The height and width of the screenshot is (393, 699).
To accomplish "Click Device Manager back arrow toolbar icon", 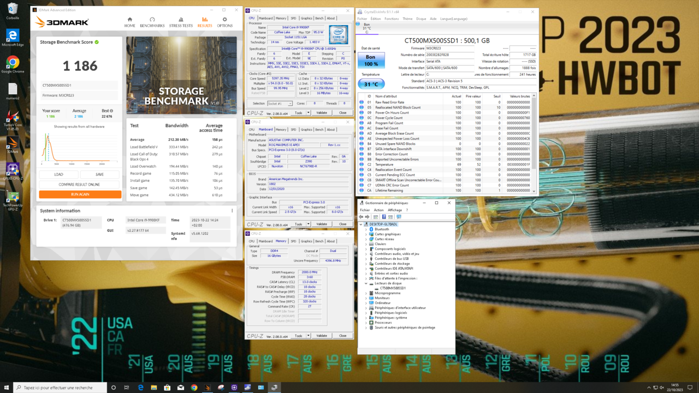I will tap(361, 217).
